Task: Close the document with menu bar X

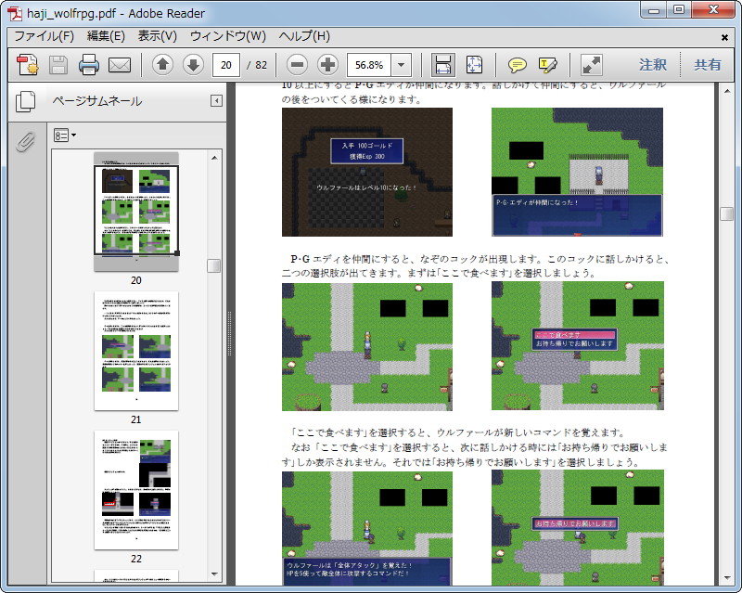Action: point(724,37)
